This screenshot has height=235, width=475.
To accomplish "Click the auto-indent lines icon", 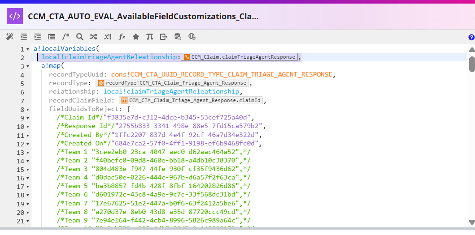I will 52,37.
